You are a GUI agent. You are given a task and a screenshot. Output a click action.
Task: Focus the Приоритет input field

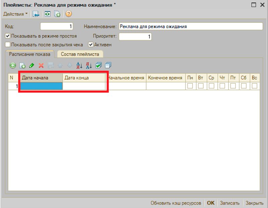[x=135, y=37]
